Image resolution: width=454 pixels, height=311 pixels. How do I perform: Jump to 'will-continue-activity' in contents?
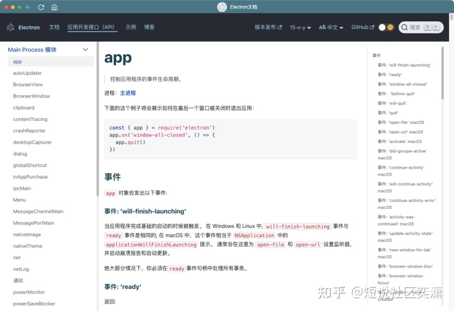point(405,188)
